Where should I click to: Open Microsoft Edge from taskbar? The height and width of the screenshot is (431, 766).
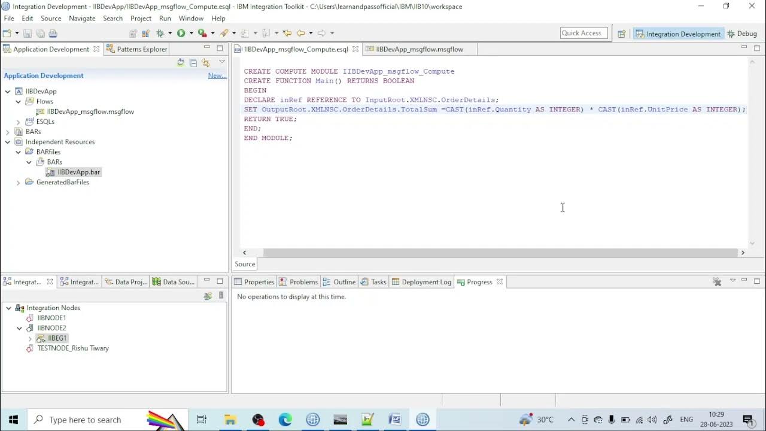285,420
